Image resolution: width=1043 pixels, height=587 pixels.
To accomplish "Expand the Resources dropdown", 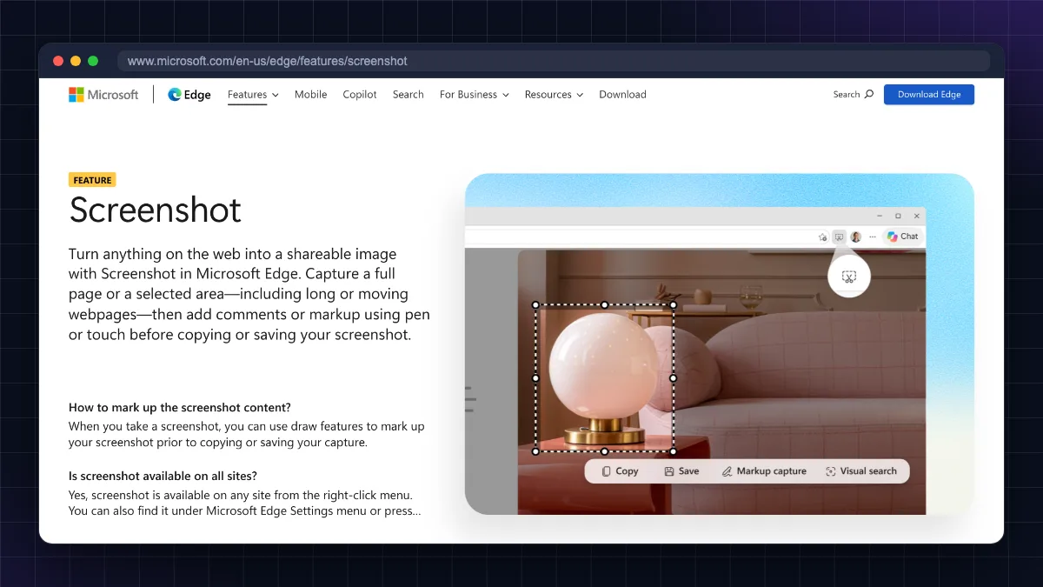I will pyautogui.click(x=554, y=95).
